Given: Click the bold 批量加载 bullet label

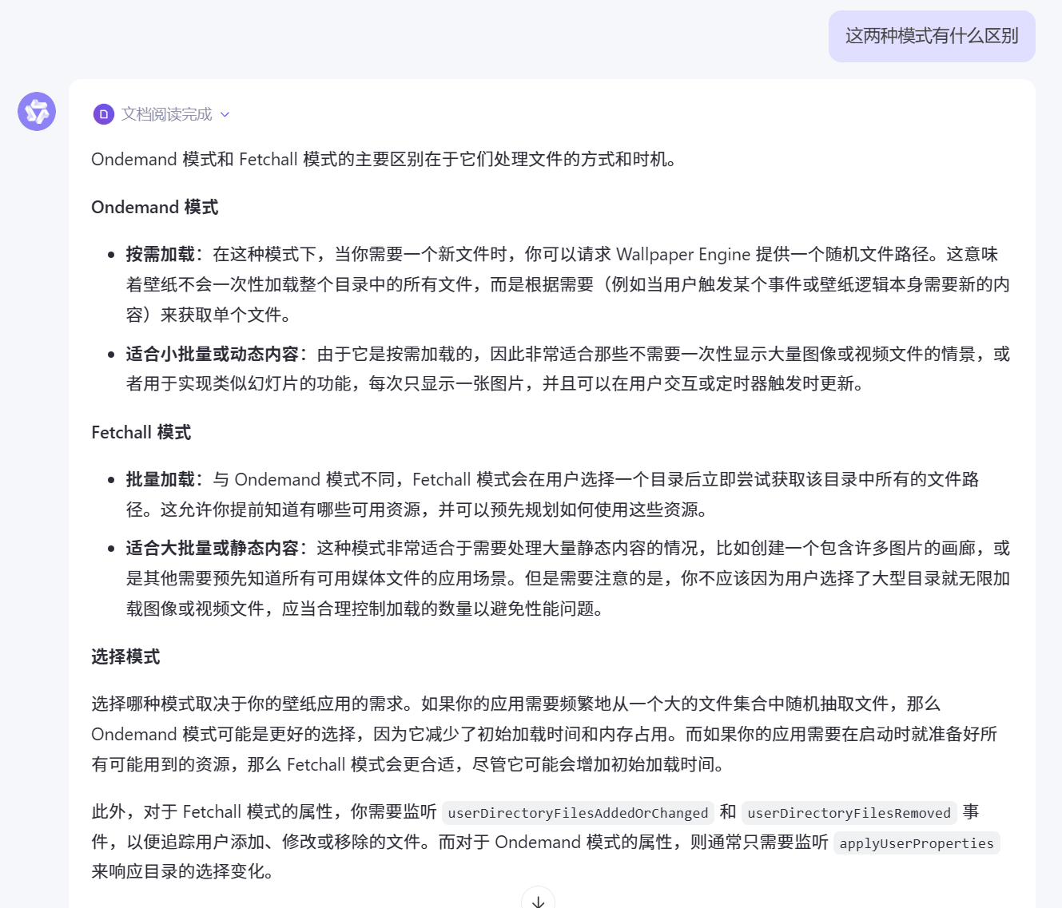Looking at the screenshot, I should tap(160, 480).
